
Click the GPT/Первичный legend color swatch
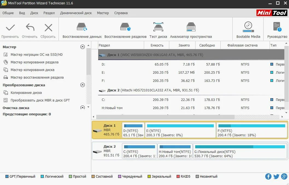tap(7, 177)
